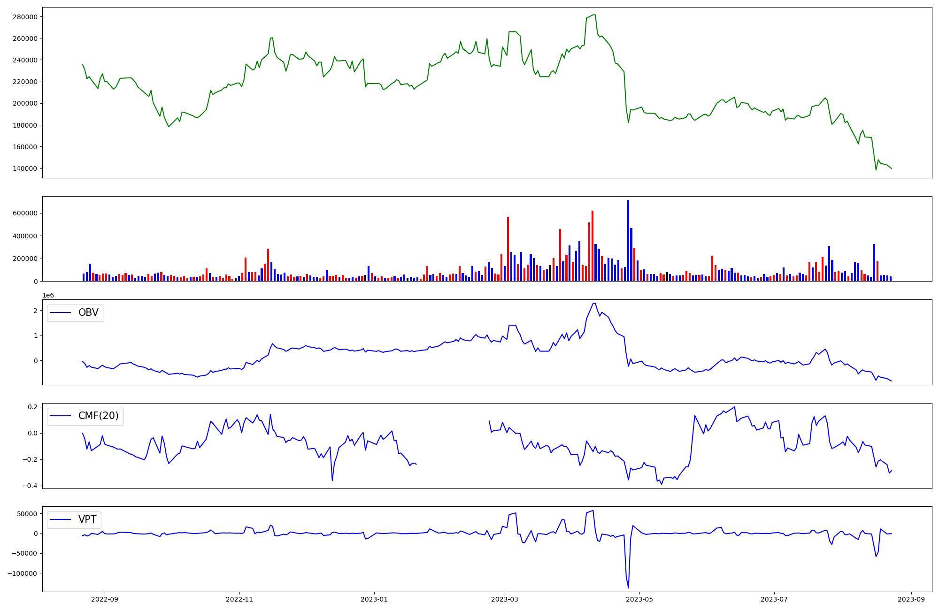Click the tallest blue volume bar
939x610 pixels.
click(x=628, y=241)
